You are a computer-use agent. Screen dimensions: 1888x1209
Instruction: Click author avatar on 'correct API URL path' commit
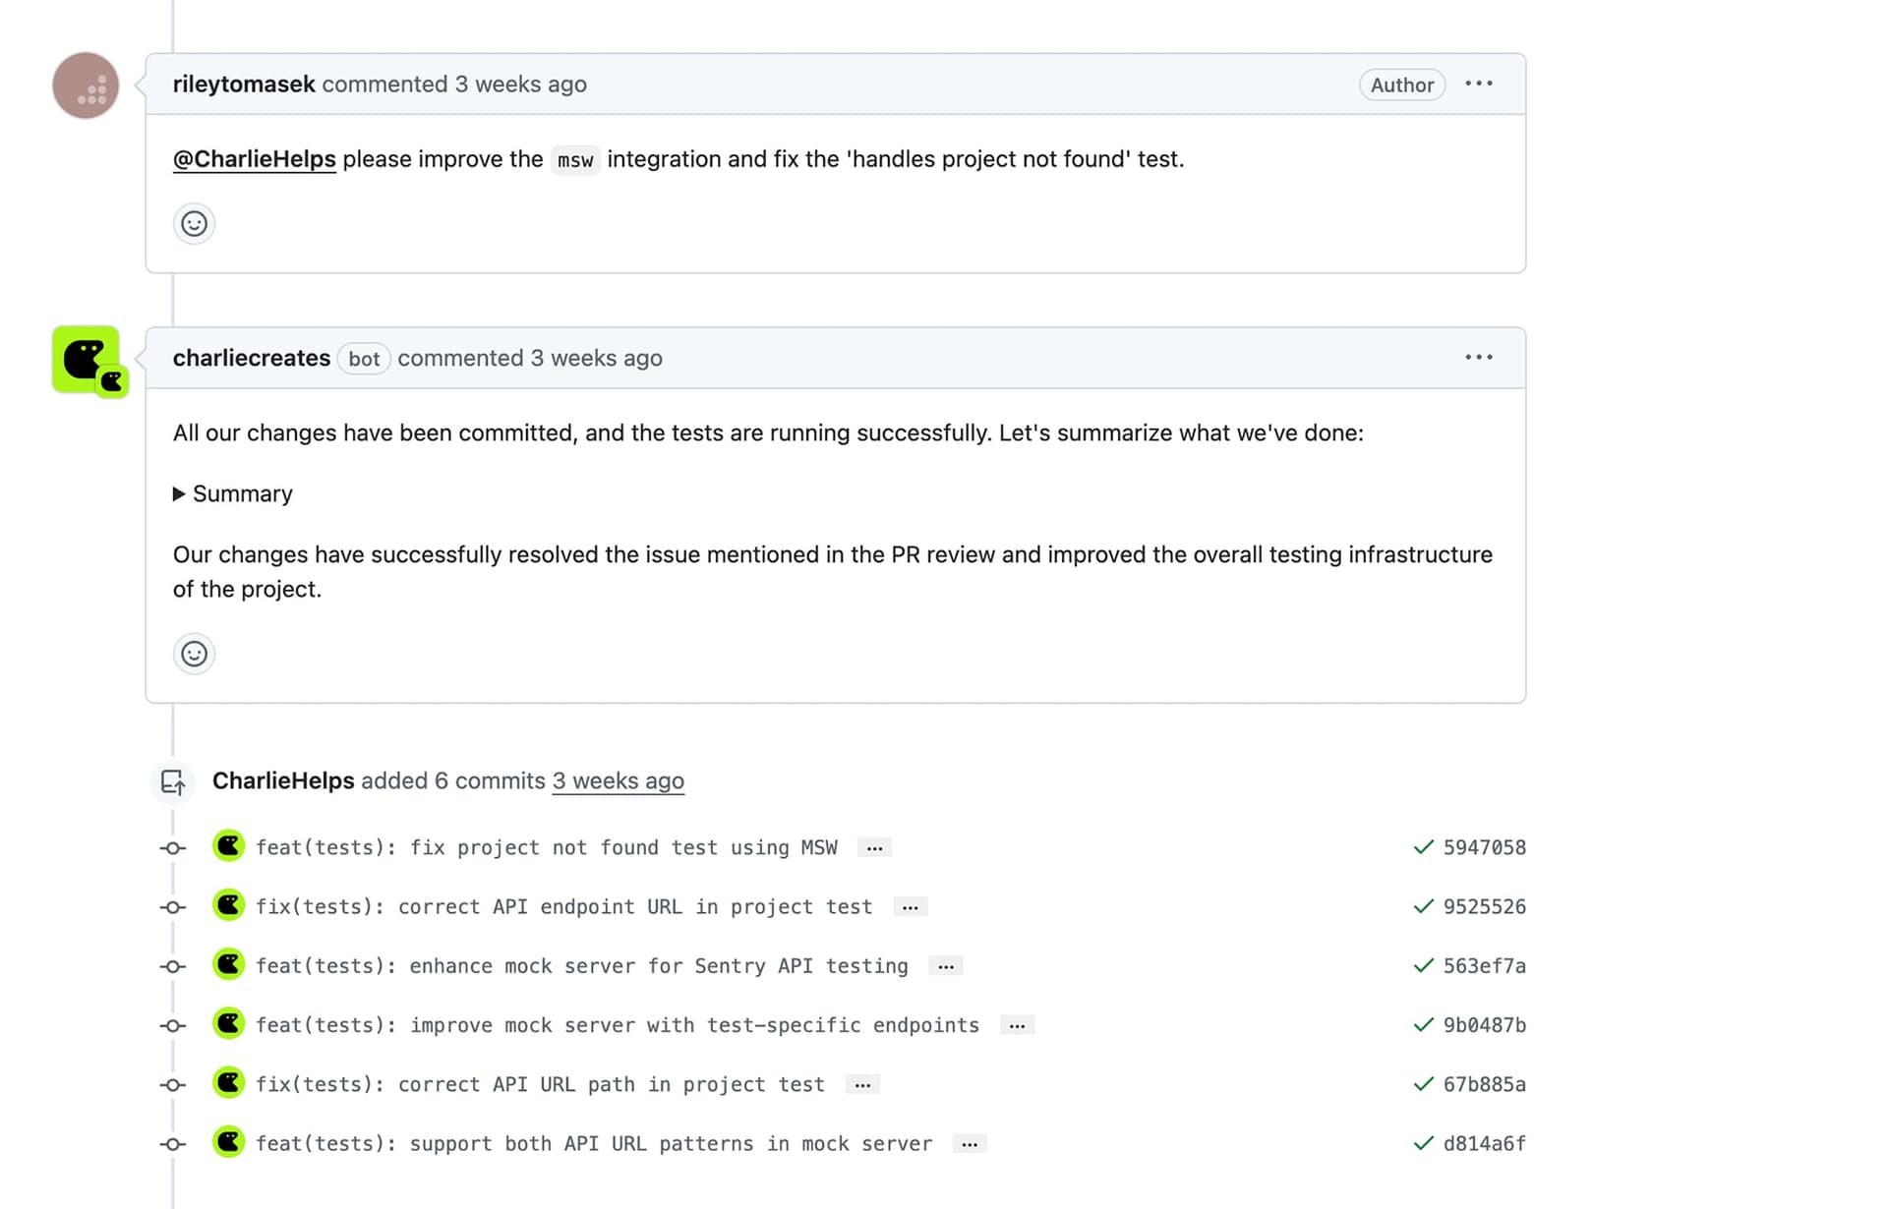coord(229,1083)
